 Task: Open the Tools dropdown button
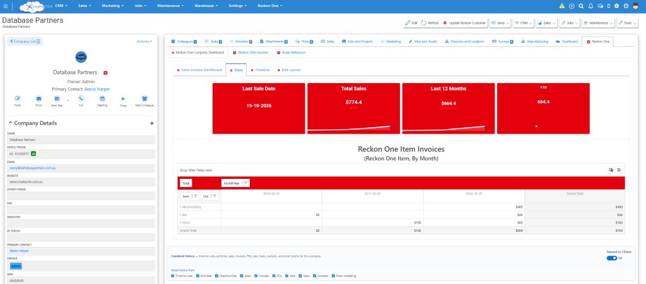(x=627, y=23)
